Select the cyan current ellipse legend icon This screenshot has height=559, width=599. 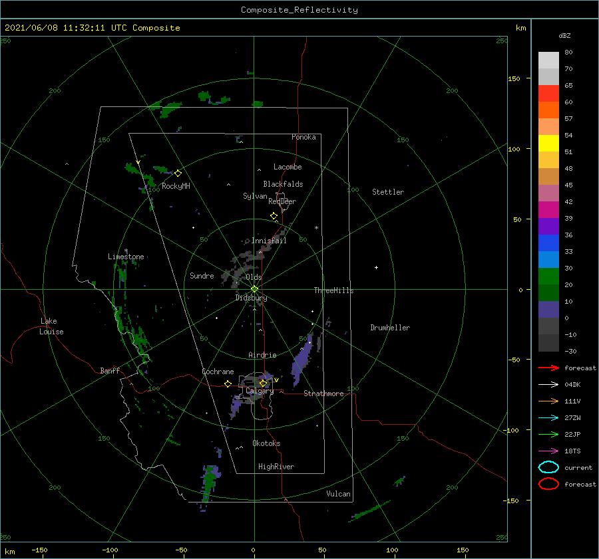[548, 467]
